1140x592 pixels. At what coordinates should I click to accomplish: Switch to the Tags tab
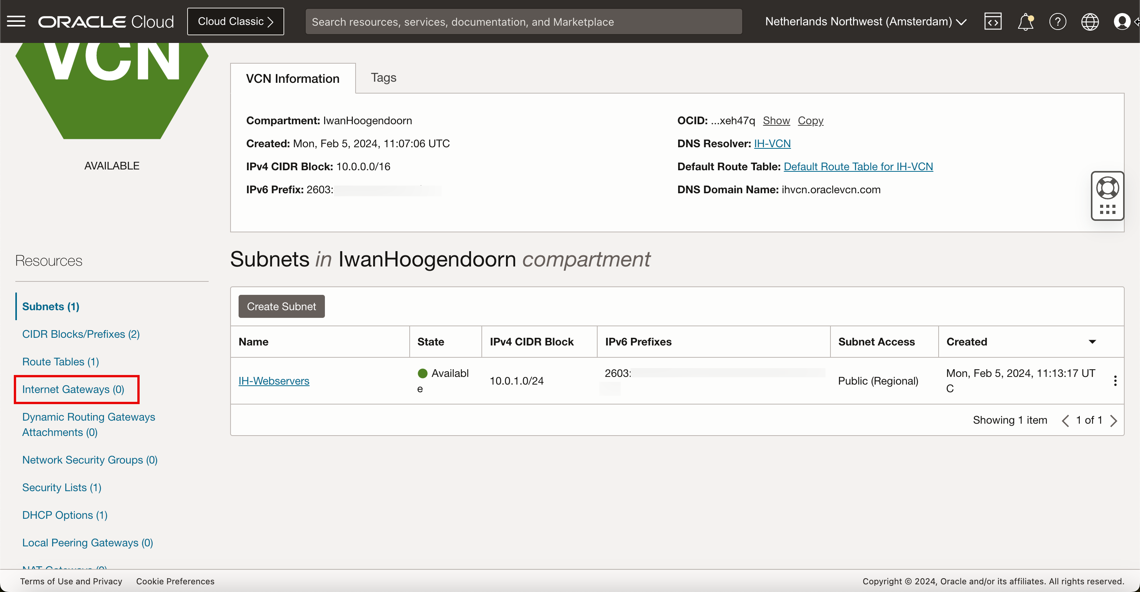tap(383, 77)
